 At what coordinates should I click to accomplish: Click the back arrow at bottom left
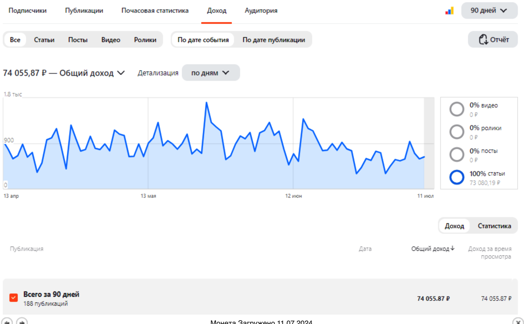coord(7,321)
